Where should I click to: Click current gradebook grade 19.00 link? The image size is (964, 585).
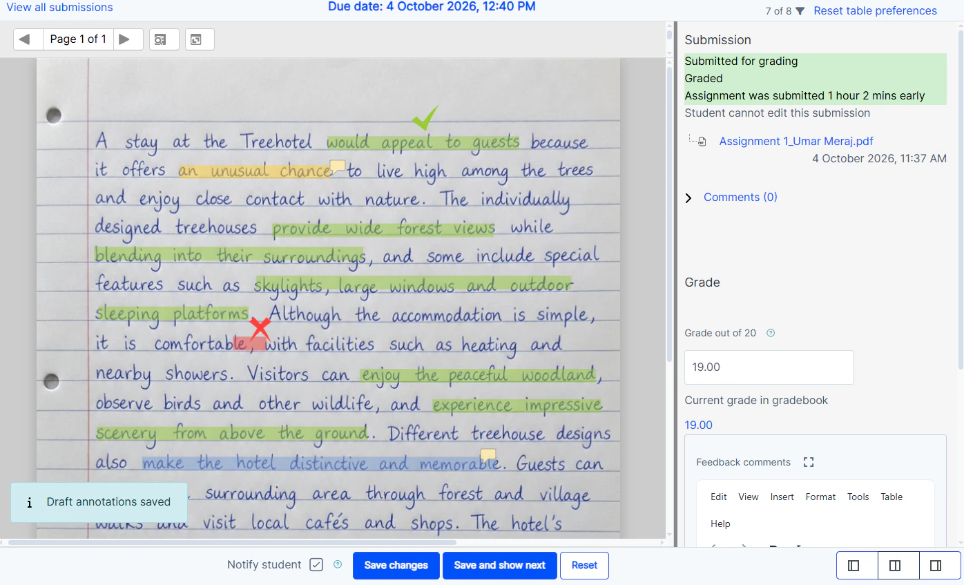[698, 425]
